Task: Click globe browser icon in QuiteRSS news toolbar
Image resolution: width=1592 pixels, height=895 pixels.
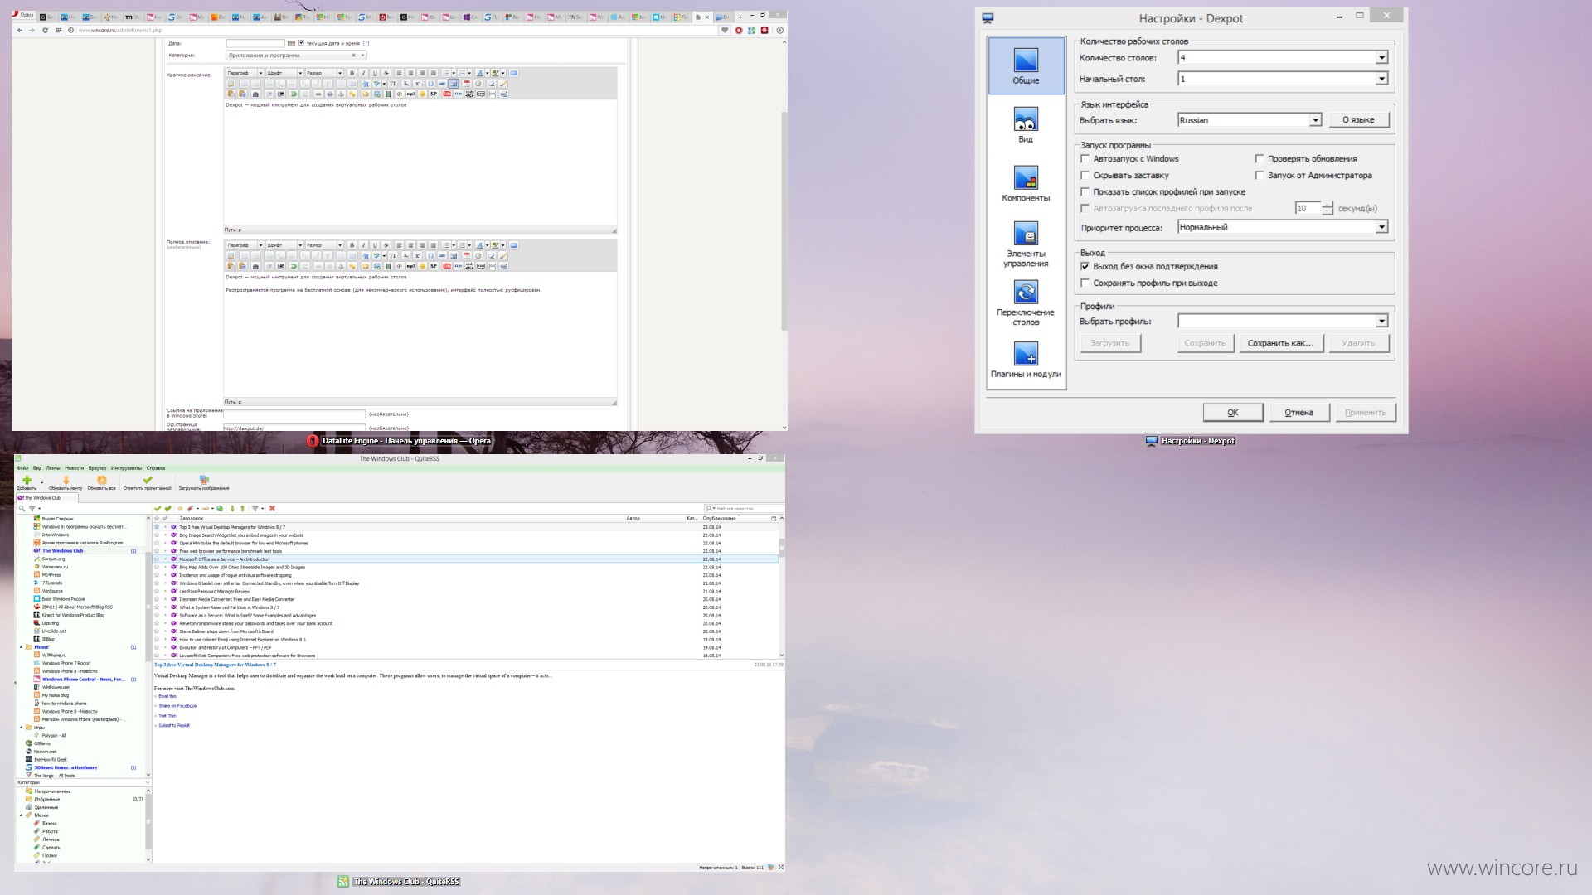Action: click(221, 509)
